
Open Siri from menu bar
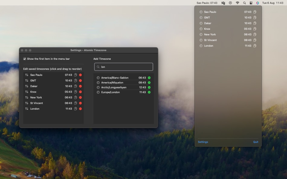coord(257,3)
